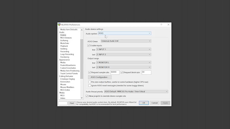Select Media under Appearance in the tree
Image resolution: width=230 pixels, height=129 pixels.
click(x=63, y=62)
